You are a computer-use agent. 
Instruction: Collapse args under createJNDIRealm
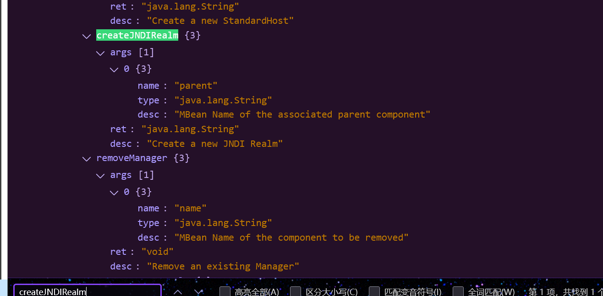[x=100, y=53]
